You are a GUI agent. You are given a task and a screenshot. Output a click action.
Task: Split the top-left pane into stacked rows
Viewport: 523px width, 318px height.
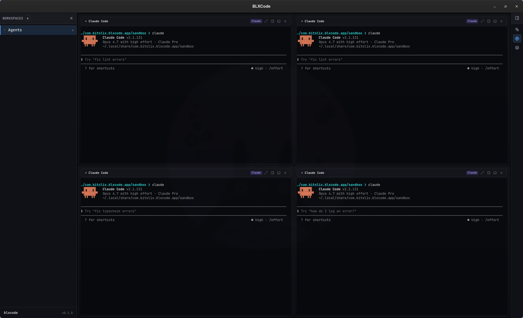279,21
